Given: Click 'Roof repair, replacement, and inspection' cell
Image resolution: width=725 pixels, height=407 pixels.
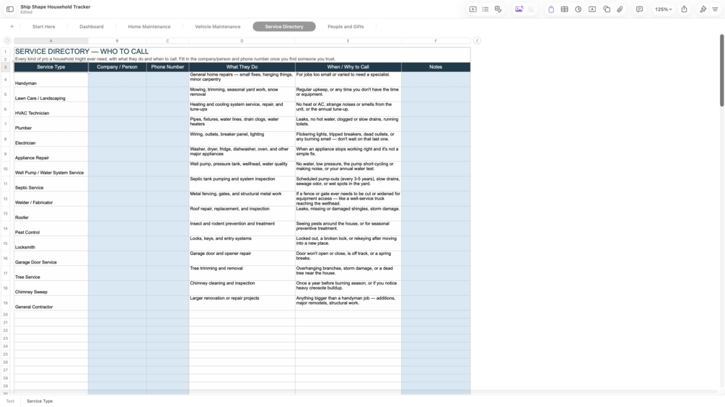Looking at the screenshot, I should tap(242, 214).
